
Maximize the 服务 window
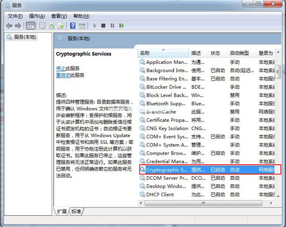258,4
